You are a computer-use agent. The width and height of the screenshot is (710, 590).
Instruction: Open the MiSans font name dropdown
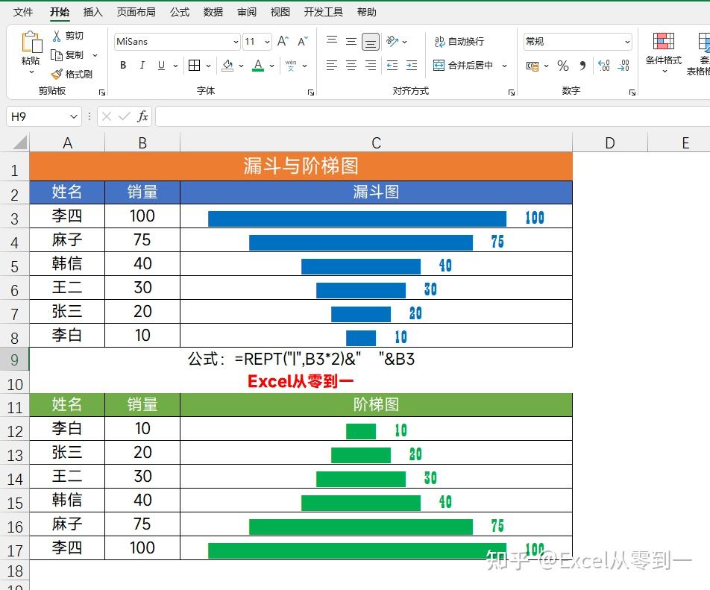click(x=235, y=42)
